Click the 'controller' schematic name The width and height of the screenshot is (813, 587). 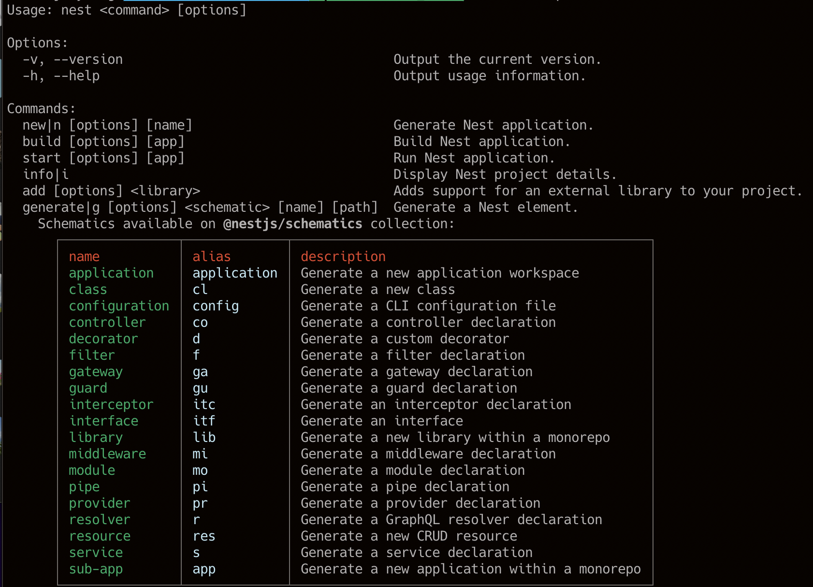(107, 323)
